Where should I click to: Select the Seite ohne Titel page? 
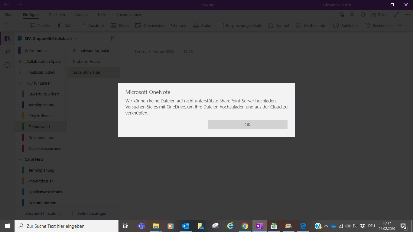(x=93, y=72)
